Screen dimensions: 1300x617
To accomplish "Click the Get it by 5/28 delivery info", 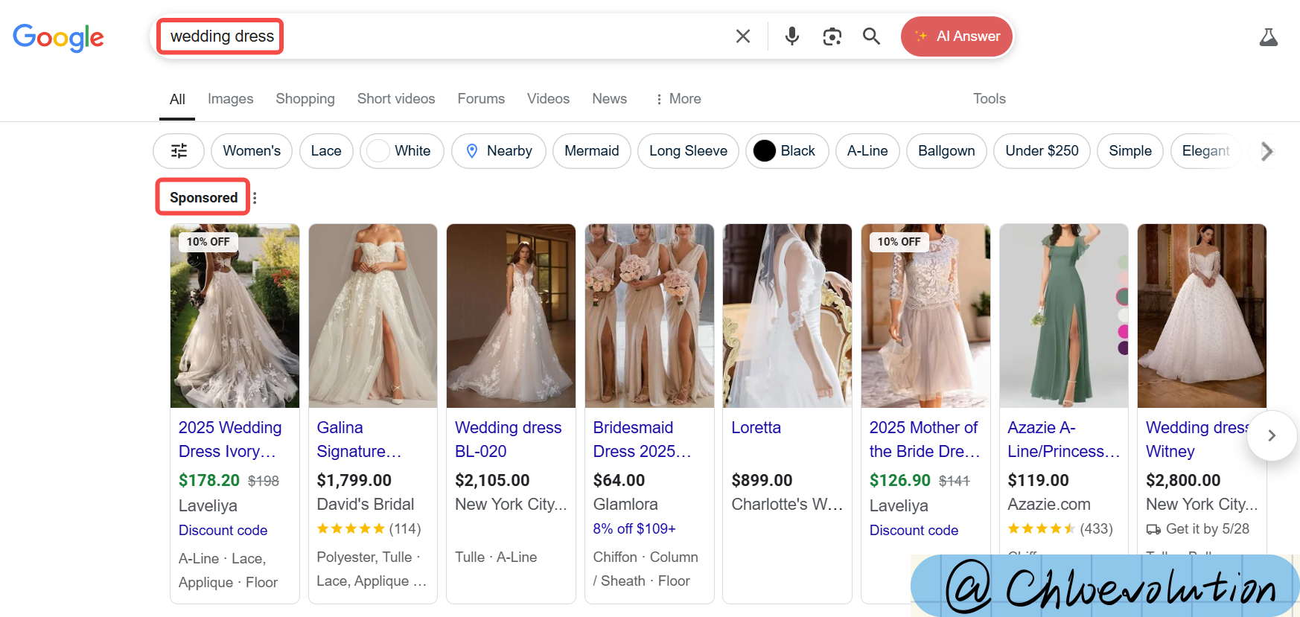I will (1197, 528).
